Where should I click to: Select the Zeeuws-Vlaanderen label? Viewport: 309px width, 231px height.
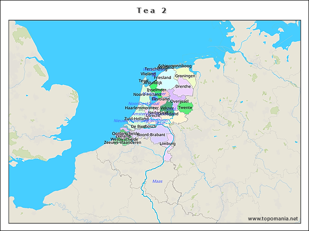click(123, 142)
